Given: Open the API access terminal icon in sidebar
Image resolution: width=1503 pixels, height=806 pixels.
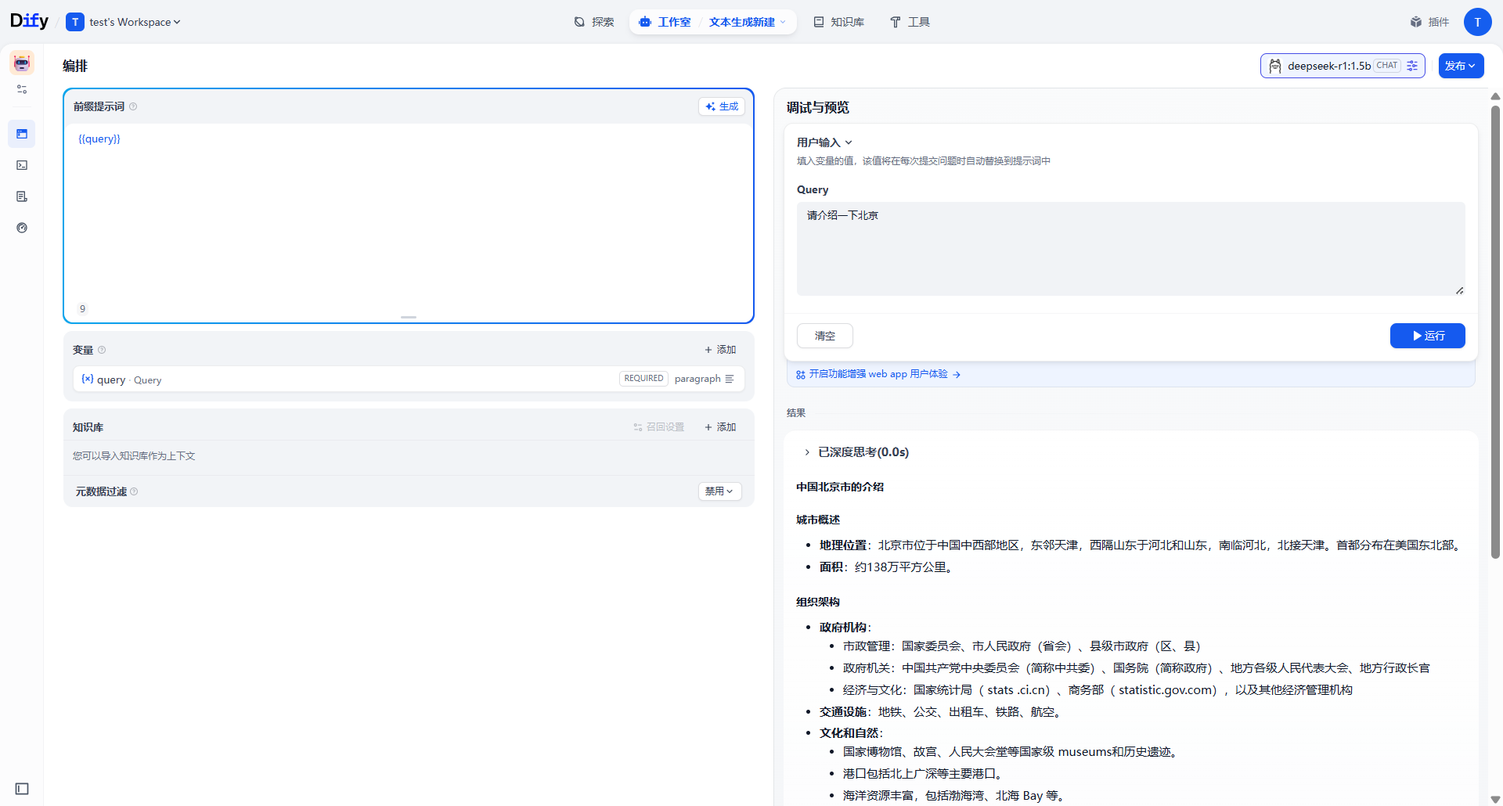Looking at the screenshot, I should tap(21, 165).
